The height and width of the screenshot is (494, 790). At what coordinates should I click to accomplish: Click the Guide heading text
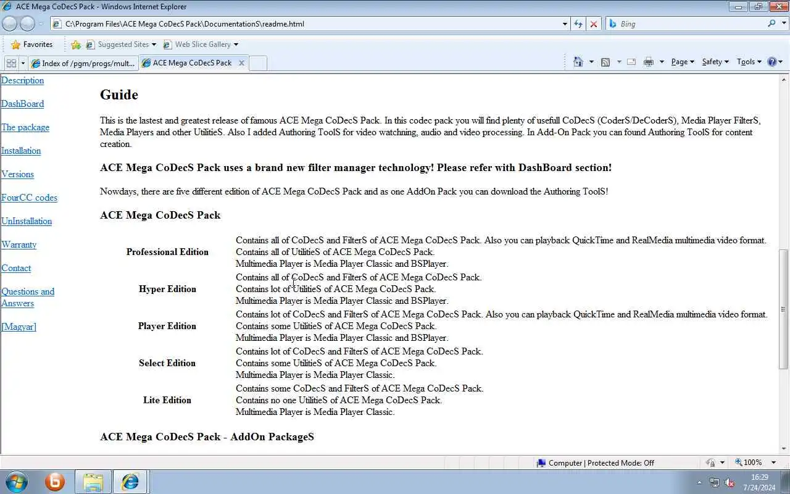point(119,94)
